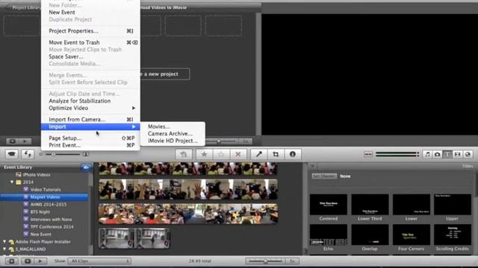This screenshot has height=268, width=478.
Task: Select BTS Night event
Action: pyautogui.click(x=40, y=211)
